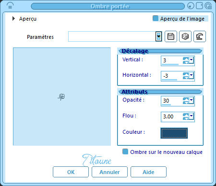This screenshot has width=216, height=186.
Task: Expand the Aperçu disclosure triangle
Action: (13, 19)
